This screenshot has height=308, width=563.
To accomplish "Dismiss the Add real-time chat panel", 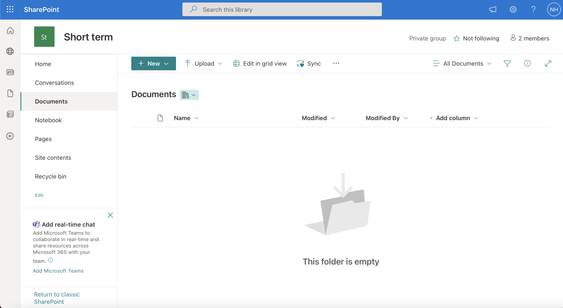I will click(110, 215).
